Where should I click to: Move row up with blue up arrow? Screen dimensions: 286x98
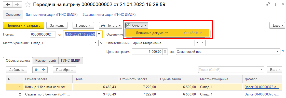click(x=36, y=70)
